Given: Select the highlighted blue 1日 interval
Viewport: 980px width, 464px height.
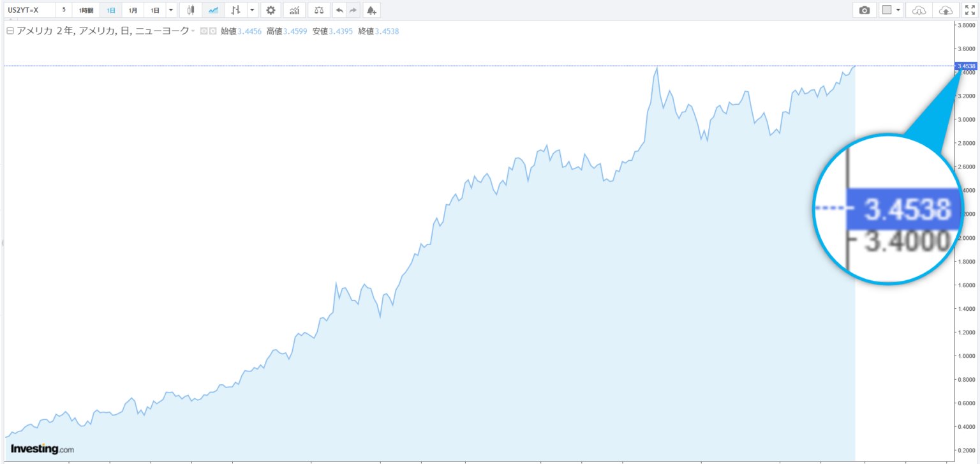Looking at the screenshot, I should pyautogui.click(x=111, y=10).
